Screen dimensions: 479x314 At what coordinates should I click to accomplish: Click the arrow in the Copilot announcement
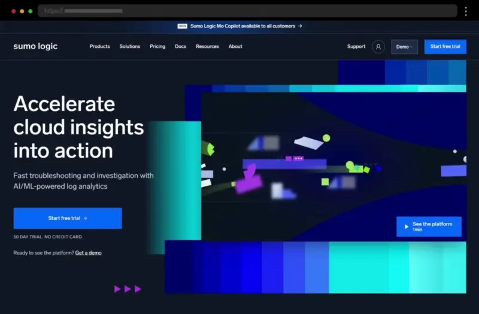(300, 26)
